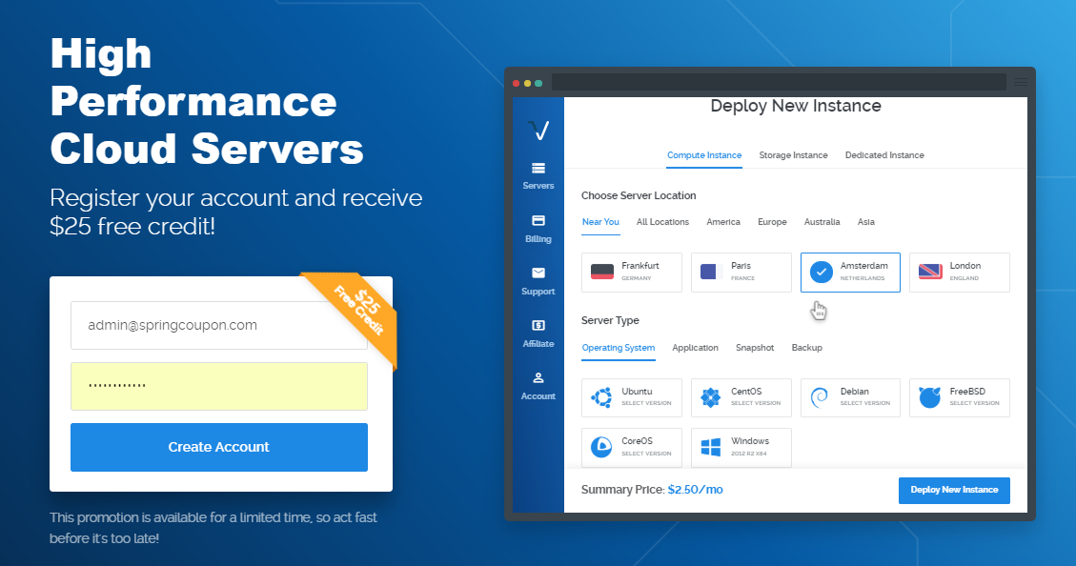Select the Europe location tab
The width and height of the screenshot is (1076, 566).
[x=772, y=222]
